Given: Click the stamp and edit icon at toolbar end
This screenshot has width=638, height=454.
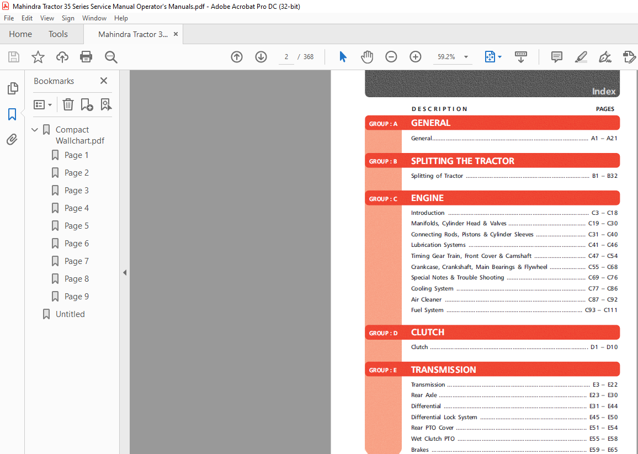Looking at the screenshot, I should tap(629, 56).
